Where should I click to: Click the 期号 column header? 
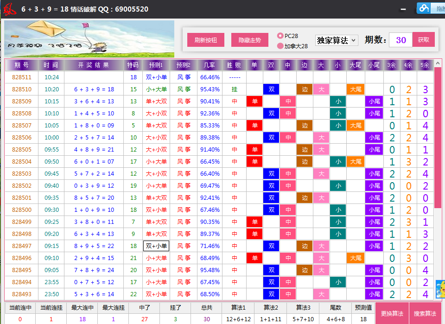pos(21,65)
